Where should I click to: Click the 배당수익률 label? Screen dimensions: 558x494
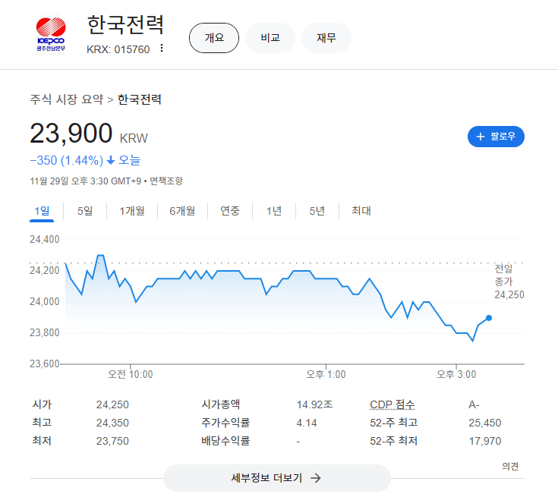click(x=225, y=441)
